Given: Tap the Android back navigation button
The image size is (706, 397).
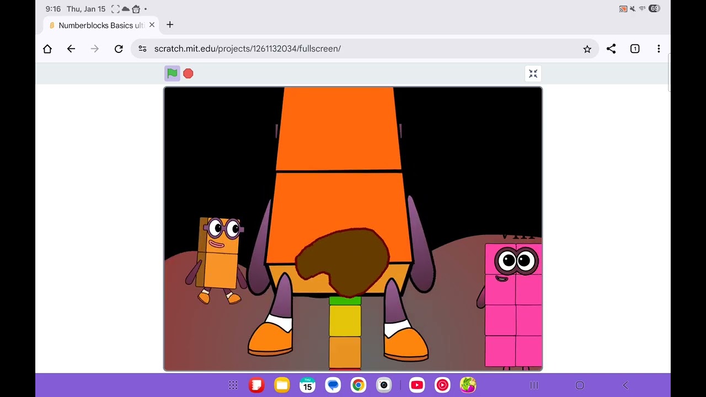Looking at the screenshot, I should point(625,385).
